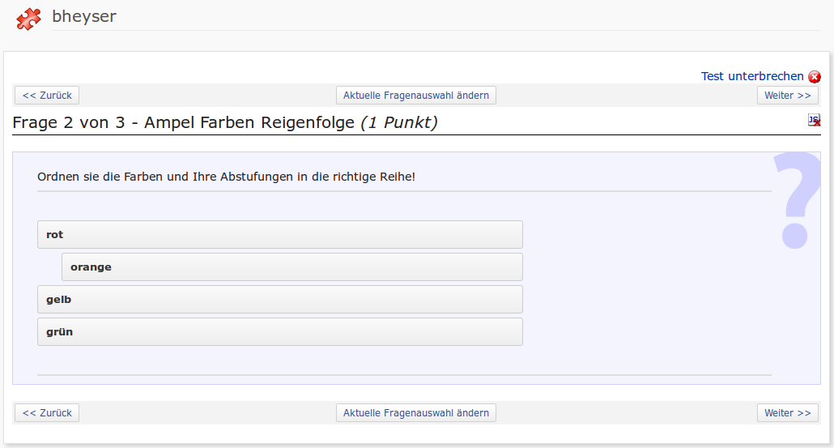Select the grün ordering item
The image size is (834, 448).
click(x=279, y=332)
